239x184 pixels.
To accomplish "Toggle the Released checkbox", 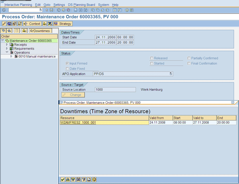I will (x=152, y=59).
